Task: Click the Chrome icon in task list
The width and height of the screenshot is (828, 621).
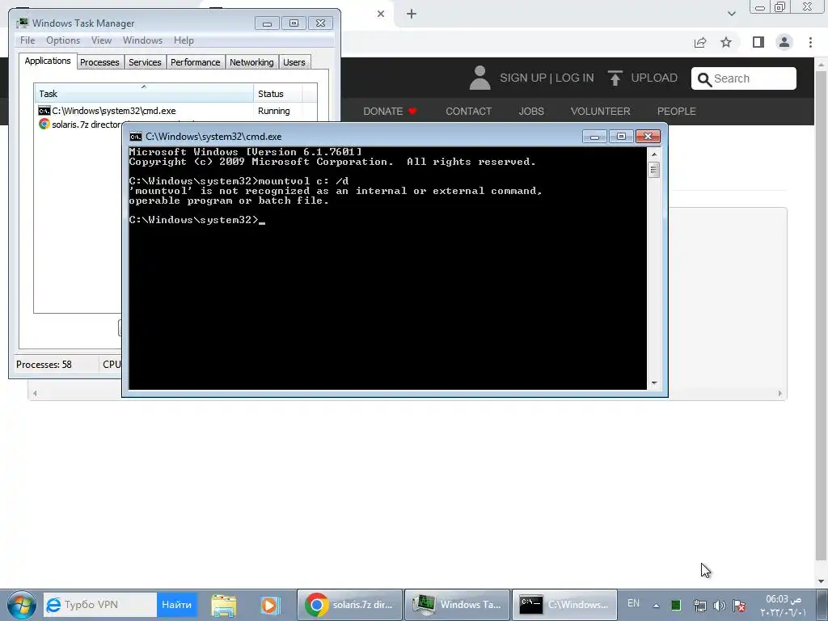Action: (44, 124)
